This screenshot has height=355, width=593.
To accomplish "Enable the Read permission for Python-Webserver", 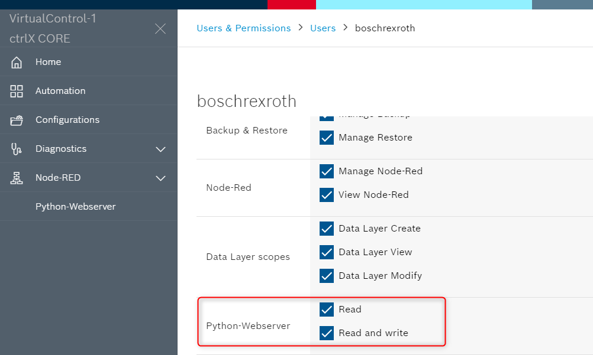I will click(x=327, y=309).
